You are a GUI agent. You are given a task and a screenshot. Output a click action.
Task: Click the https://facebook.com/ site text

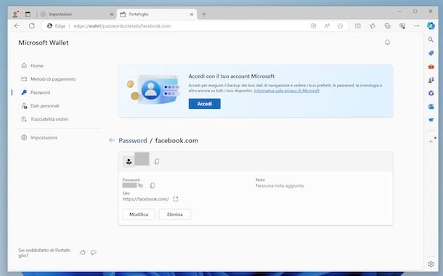pos(145,199)
